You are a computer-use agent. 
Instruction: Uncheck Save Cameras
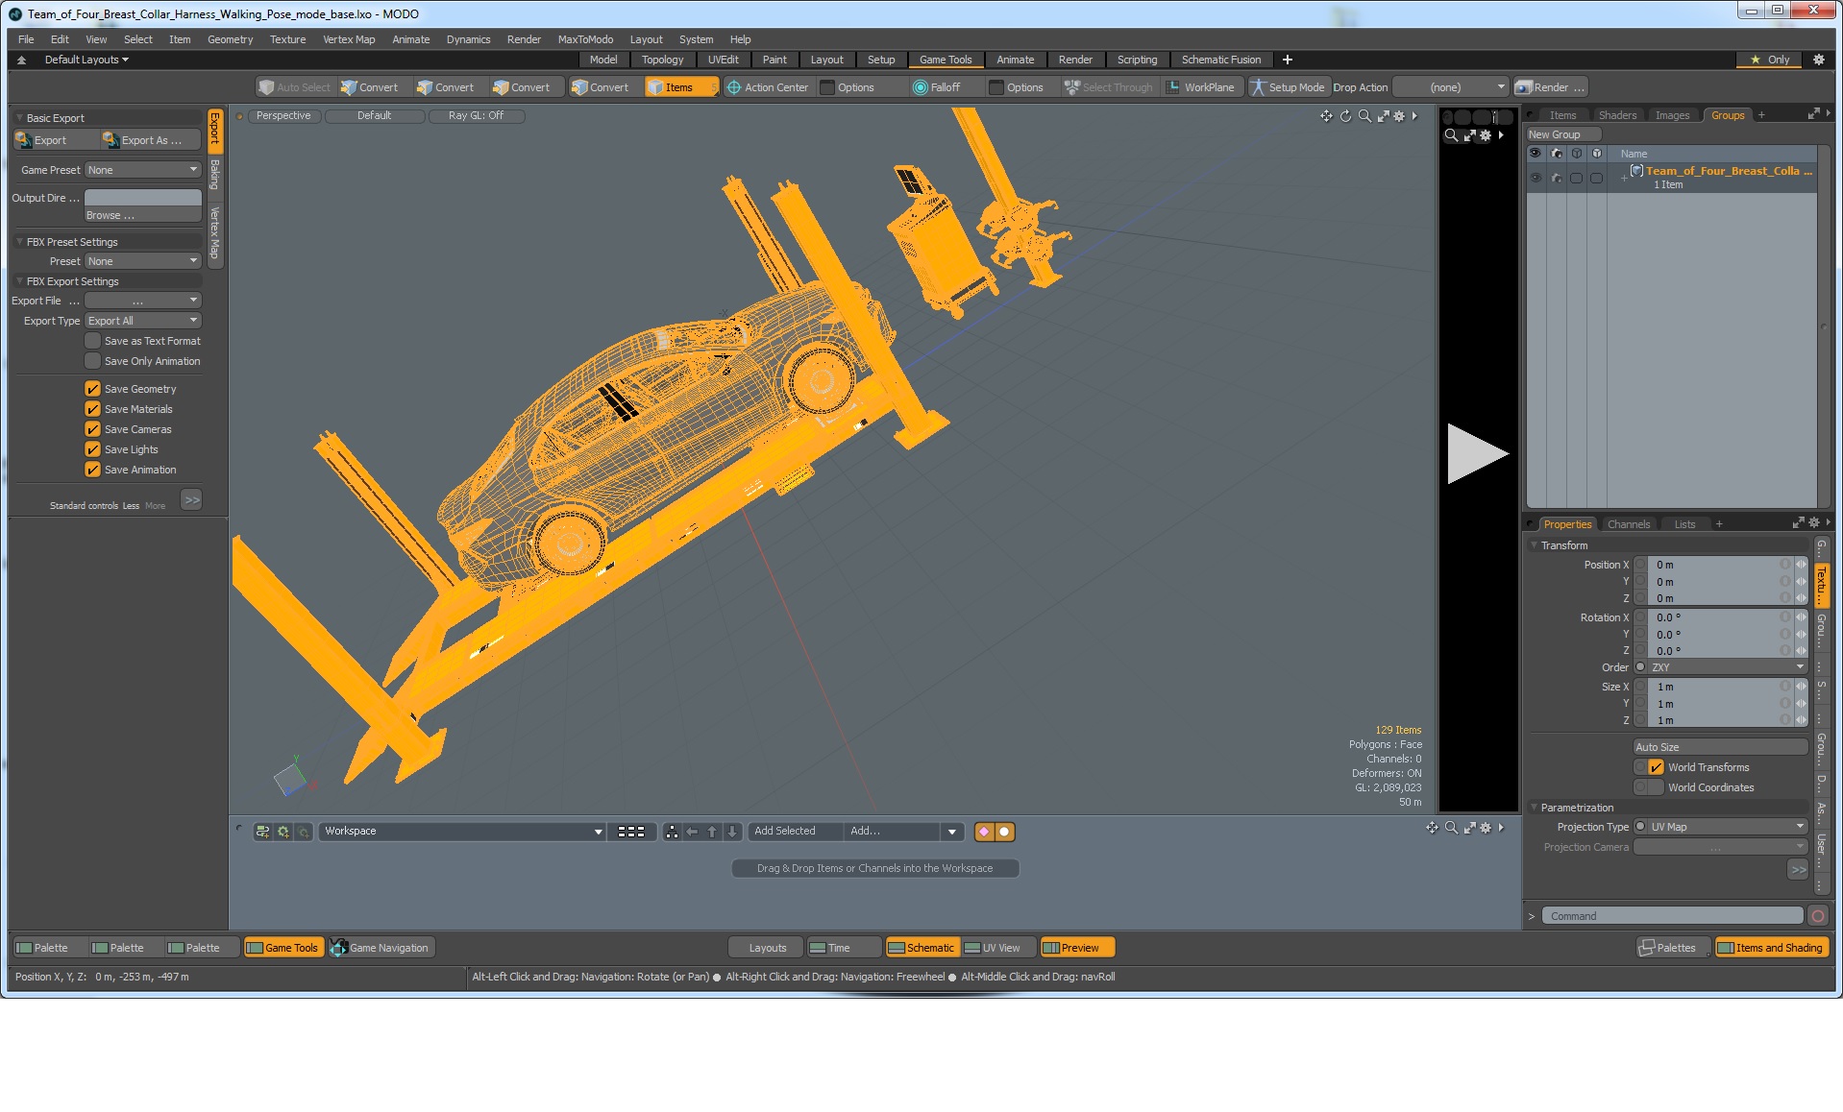pyautogui.click(x=93, y=429)
